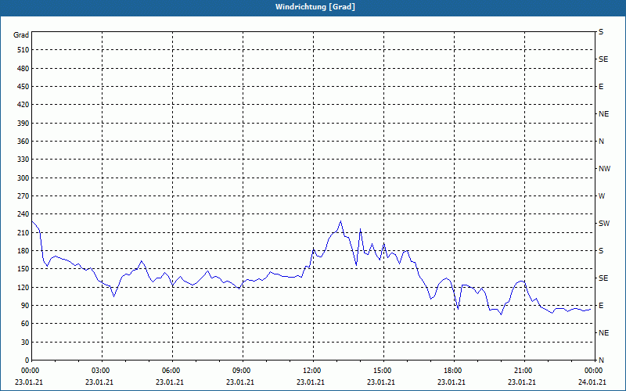The image size is (626, 391).
Task: Click the Windrichtung [Grad] chart title
Action: pos(315,7)
